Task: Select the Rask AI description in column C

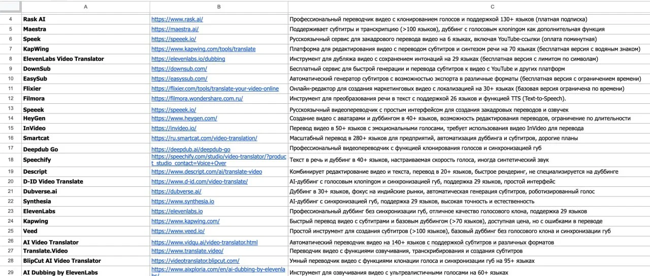Action: [x=469, y=19]
